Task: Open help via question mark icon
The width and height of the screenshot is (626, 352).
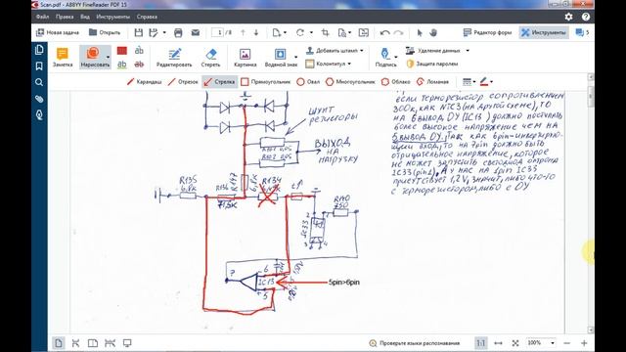Action: click(x=586, y=17)
